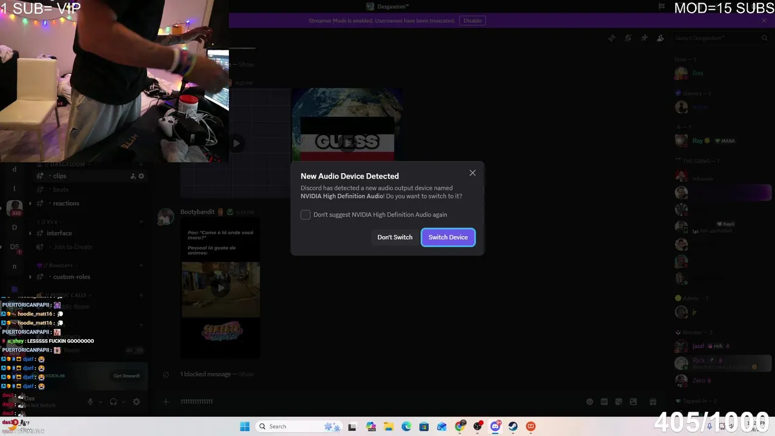Open the DS server icon
The height and width of the screenshot is (436, 775).
click(x=15, y=247)
